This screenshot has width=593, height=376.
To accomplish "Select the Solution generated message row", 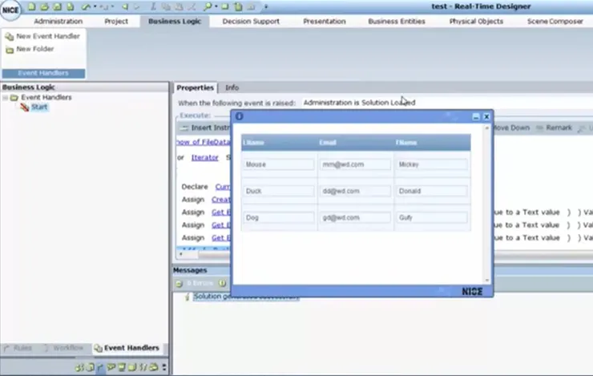I will 246,297.
